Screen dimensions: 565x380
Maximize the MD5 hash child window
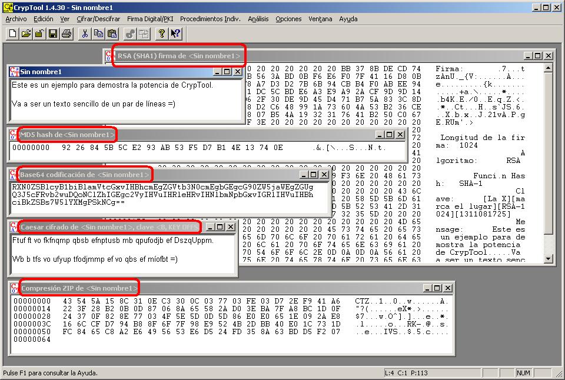click(390, 134)
